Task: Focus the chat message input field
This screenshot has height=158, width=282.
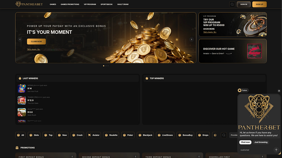Action: coord(256,150)
